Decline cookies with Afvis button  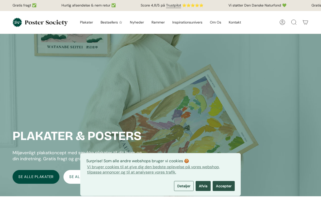tap(203, 186)
